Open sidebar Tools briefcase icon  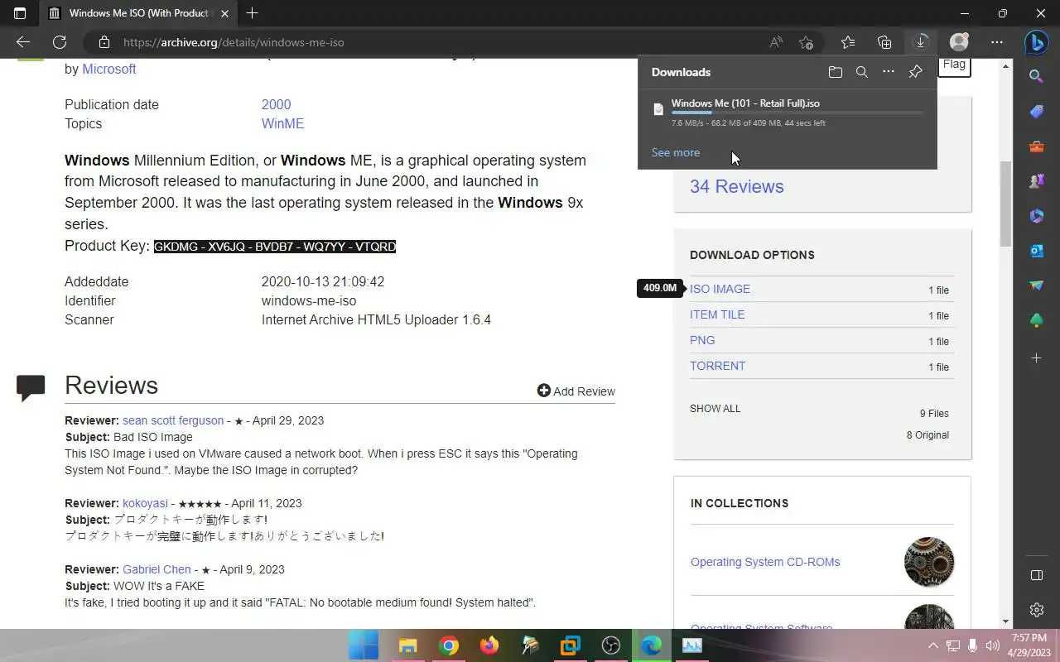(x=1036, y=146)
